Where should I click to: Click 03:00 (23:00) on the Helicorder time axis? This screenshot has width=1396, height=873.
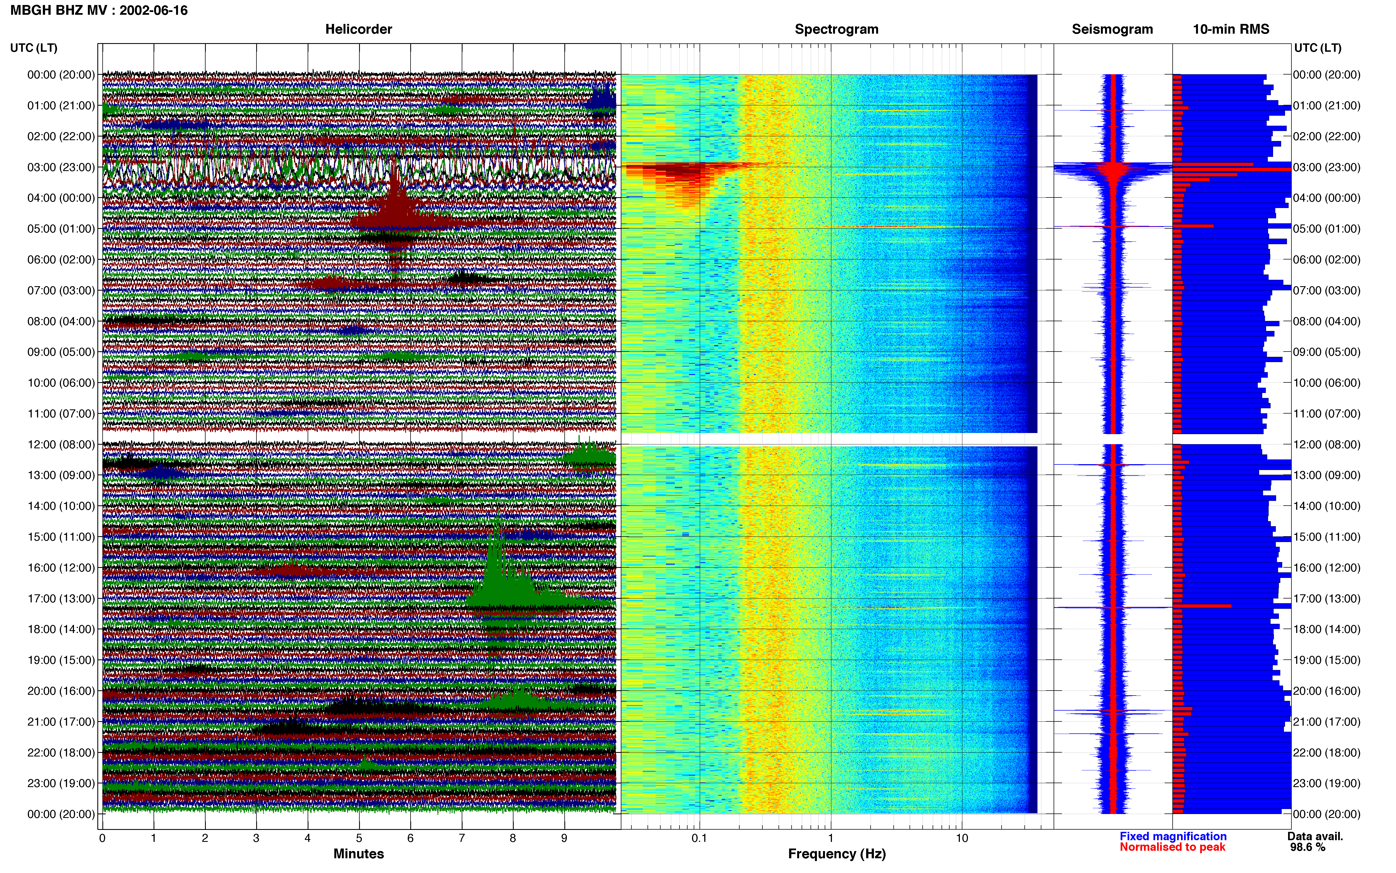61,167
